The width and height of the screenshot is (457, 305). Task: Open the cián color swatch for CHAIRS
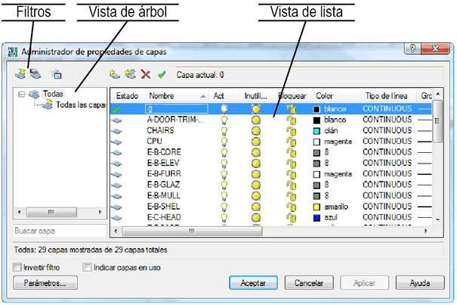click(317, 131)
